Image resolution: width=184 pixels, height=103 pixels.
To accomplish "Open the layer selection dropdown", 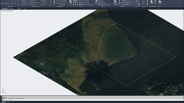I will click(x=83, y=1).
